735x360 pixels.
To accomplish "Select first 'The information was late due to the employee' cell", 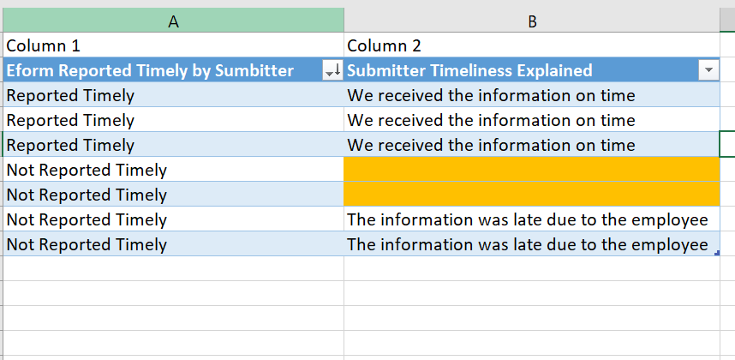I will [x=532, y=219].
